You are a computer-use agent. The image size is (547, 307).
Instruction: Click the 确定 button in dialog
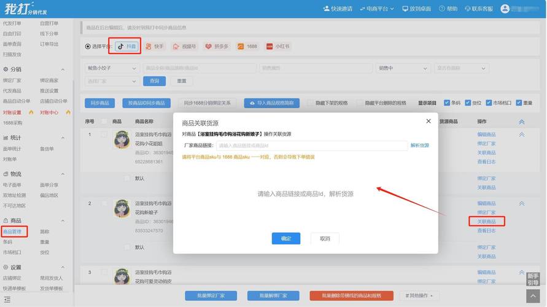(x=286, y=238)
